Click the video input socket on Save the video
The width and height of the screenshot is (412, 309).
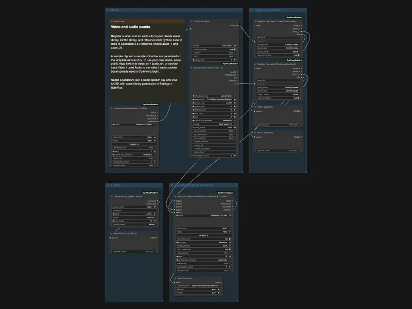coord(175,282)
